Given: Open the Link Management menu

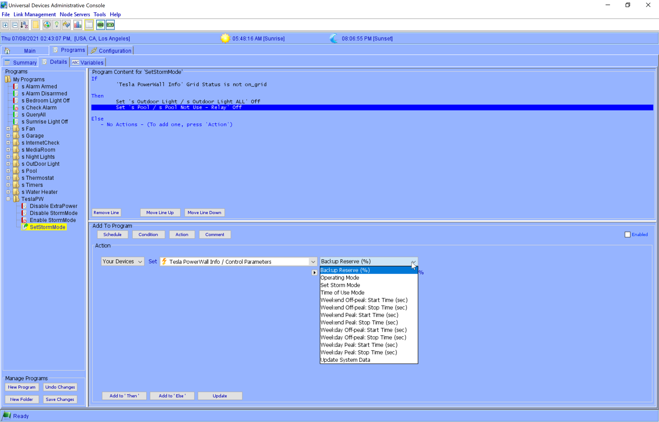Looking at the screenshot, I should click(x=35, y=14).
